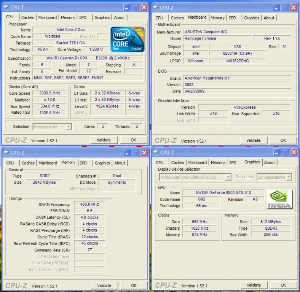Click the Core Speed value '3339.5 MHz'

50,93
